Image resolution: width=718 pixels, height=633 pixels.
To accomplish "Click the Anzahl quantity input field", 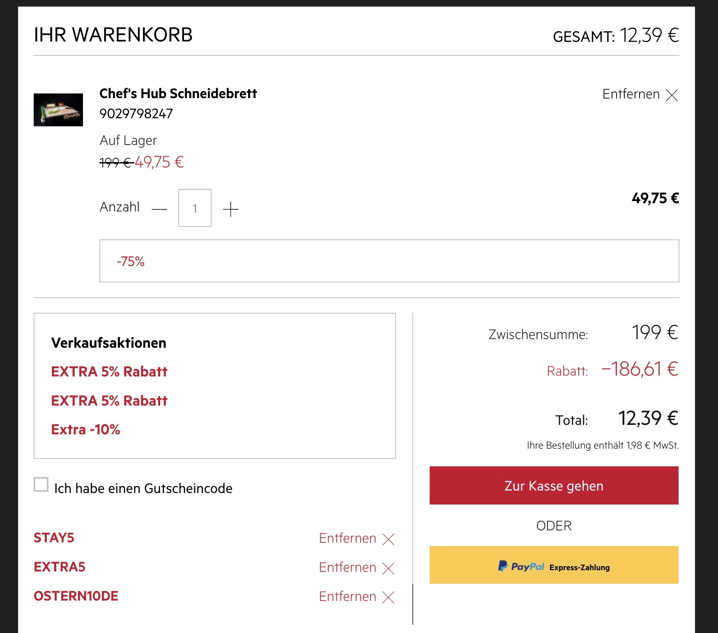I will [x=195, y=208].
